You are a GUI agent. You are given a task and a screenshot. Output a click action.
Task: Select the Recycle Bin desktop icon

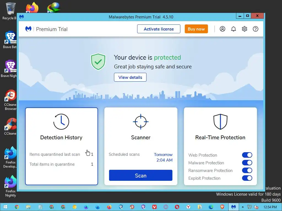coord(10,11)
